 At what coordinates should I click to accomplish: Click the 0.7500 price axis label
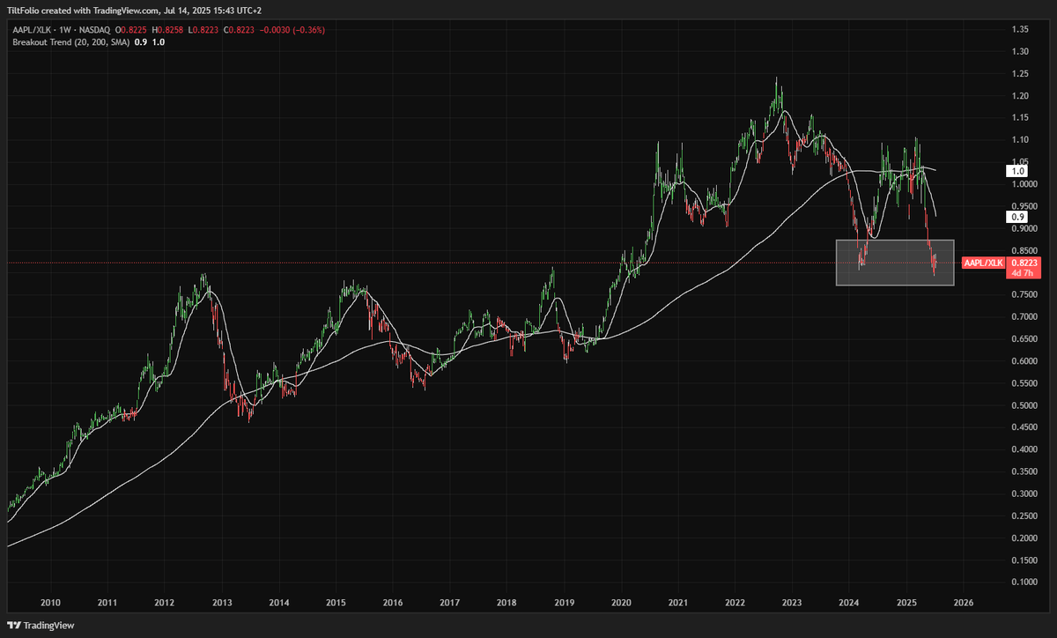[x=1024, y=294]
